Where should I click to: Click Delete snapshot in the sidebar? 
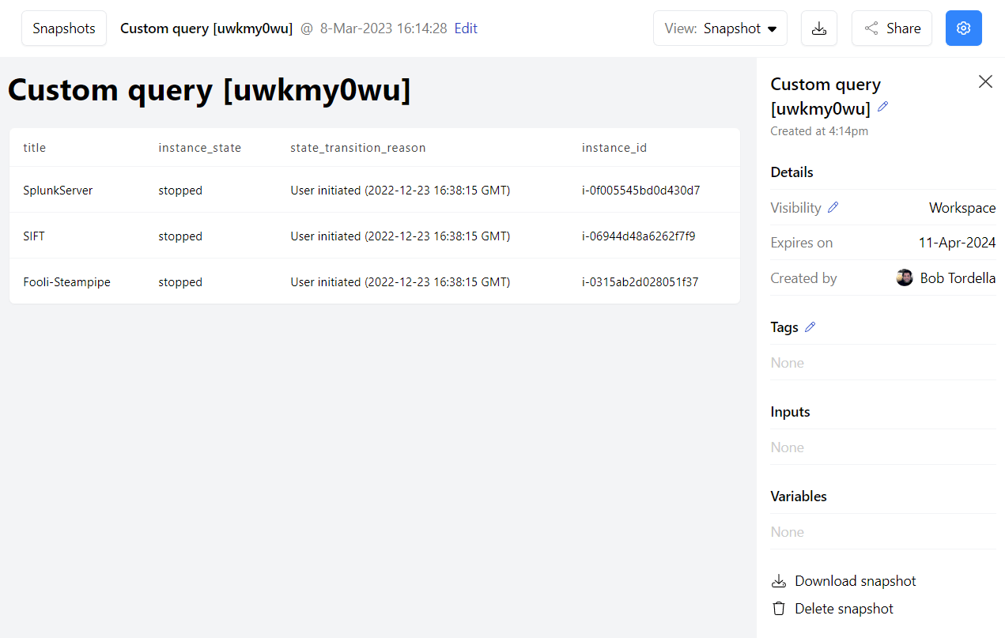pos(844,608)
